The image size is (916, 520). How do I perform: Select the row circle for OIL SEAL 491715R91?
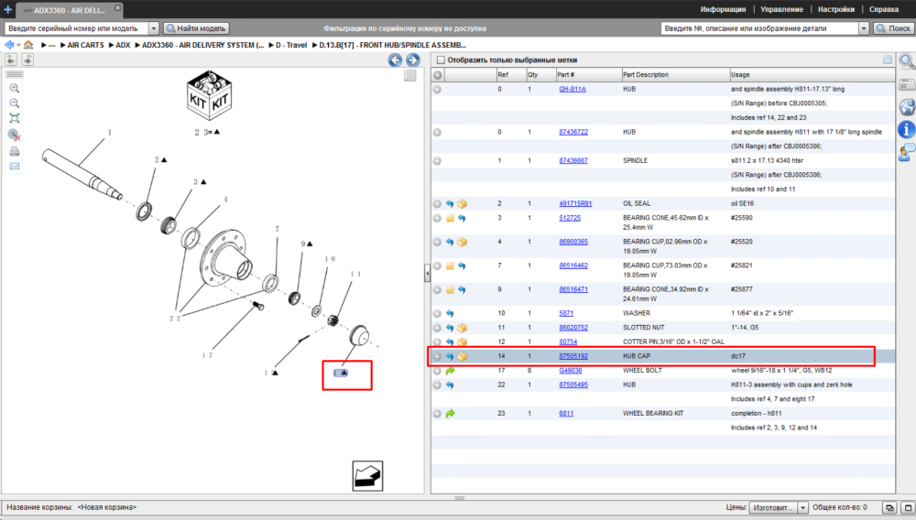point(437,203)
